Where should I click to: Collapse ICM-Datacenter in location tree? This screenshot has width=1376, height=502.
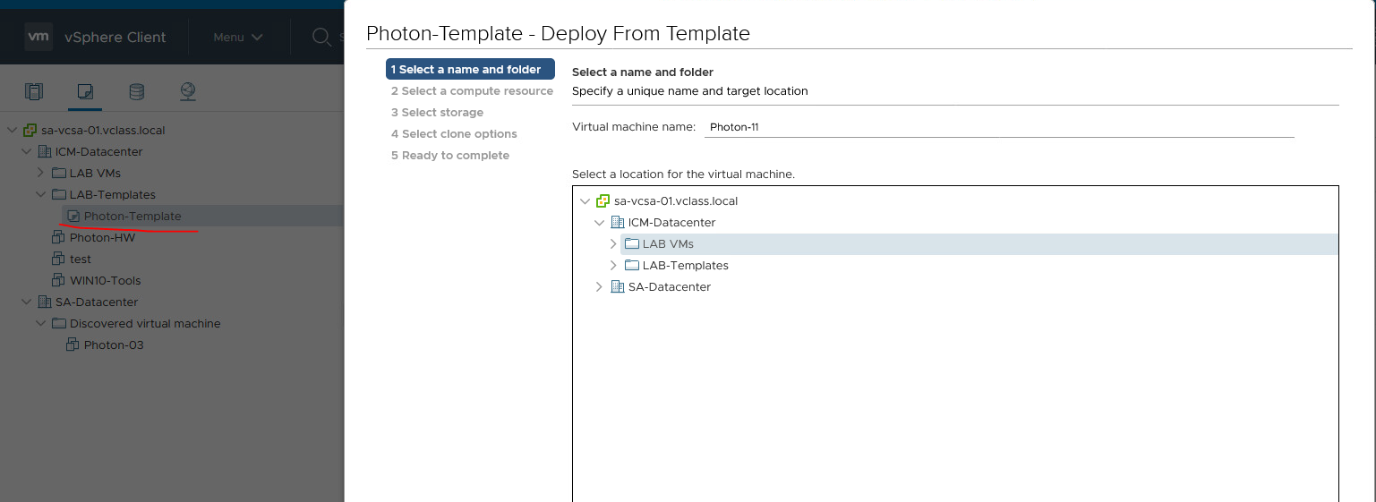(x=599, y=222)
